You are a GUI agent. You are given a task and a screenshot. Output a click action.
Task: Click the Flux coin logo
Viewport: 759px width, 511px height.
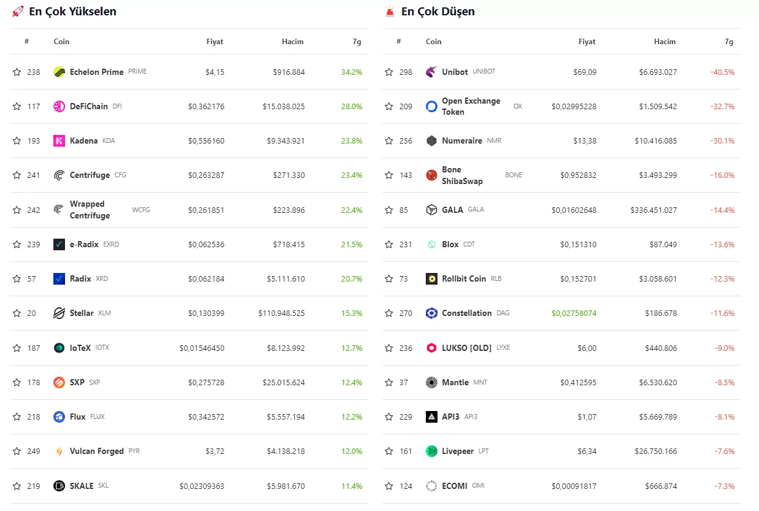59,417
